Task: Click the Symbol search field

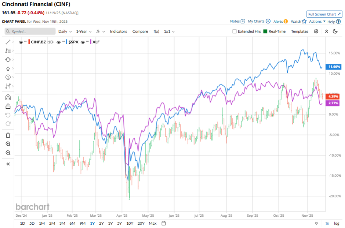Action: point(30,31)
